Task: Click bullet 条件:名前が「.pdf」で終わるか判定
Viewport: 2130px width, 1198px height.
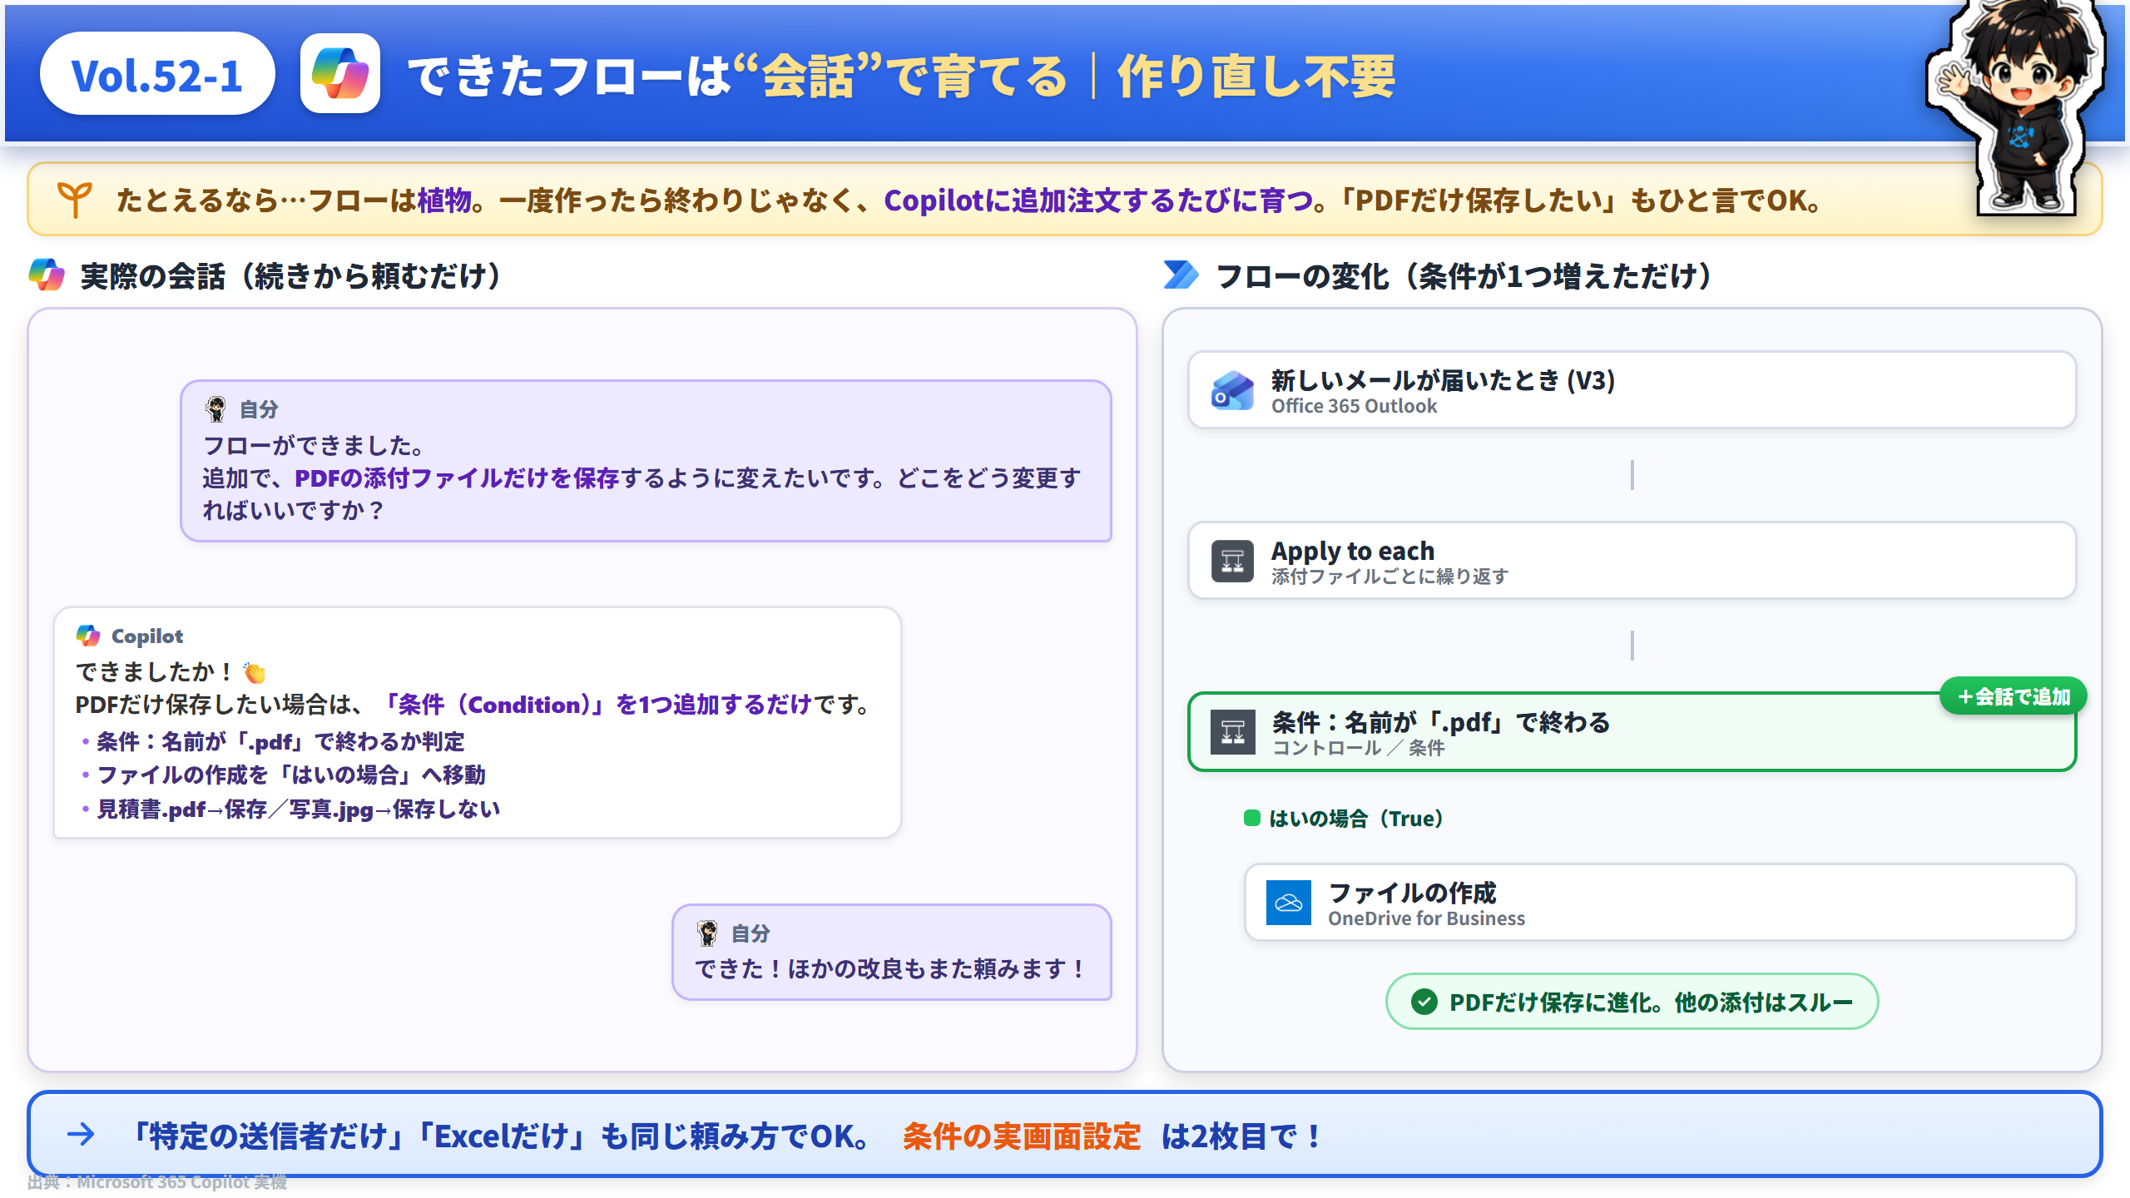Action: pyautogui.click(x=280, y=741)
